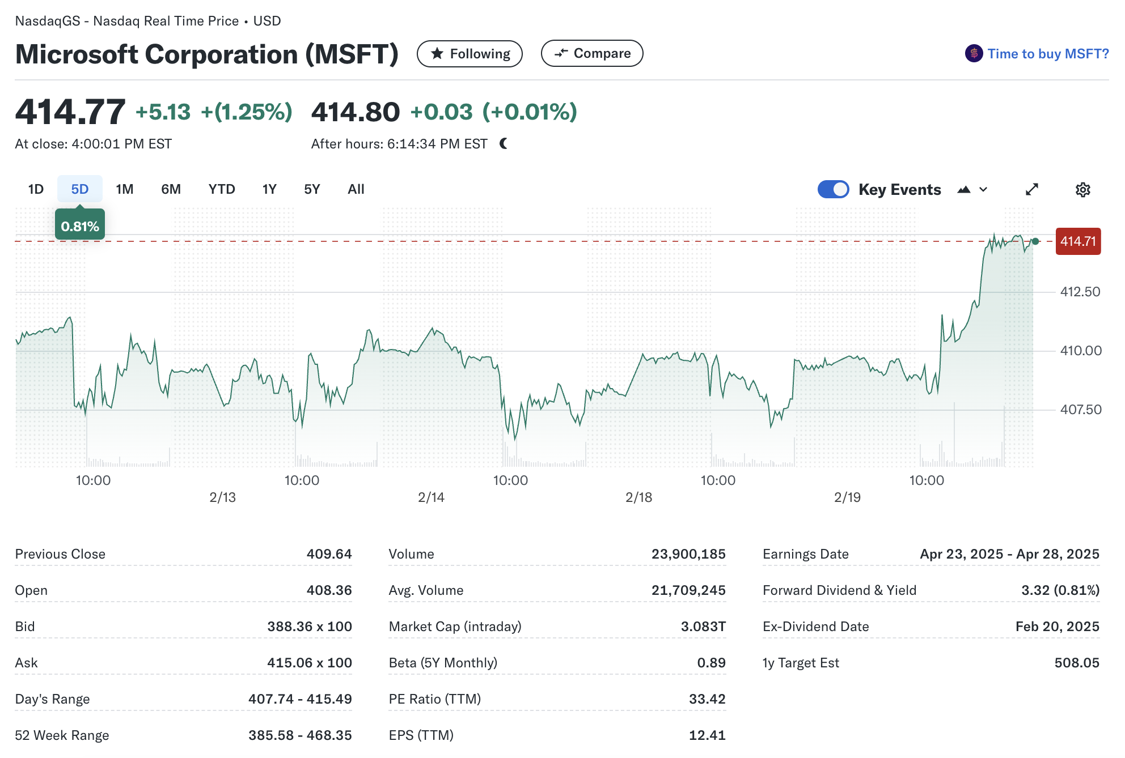Select the All time range
The height and width of the screenshot is (758, 1125).
coord(356,189)
